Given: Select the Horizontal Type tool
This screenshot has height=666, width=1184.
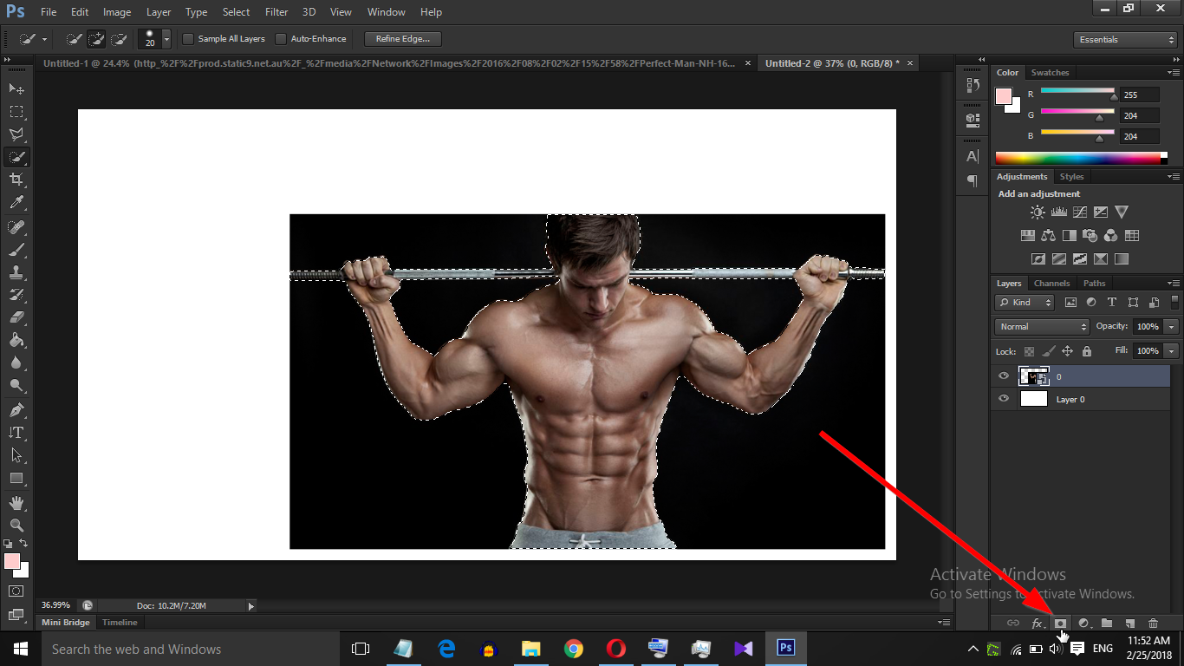Looking at the screenshot, I should click(x=16, y=433).
